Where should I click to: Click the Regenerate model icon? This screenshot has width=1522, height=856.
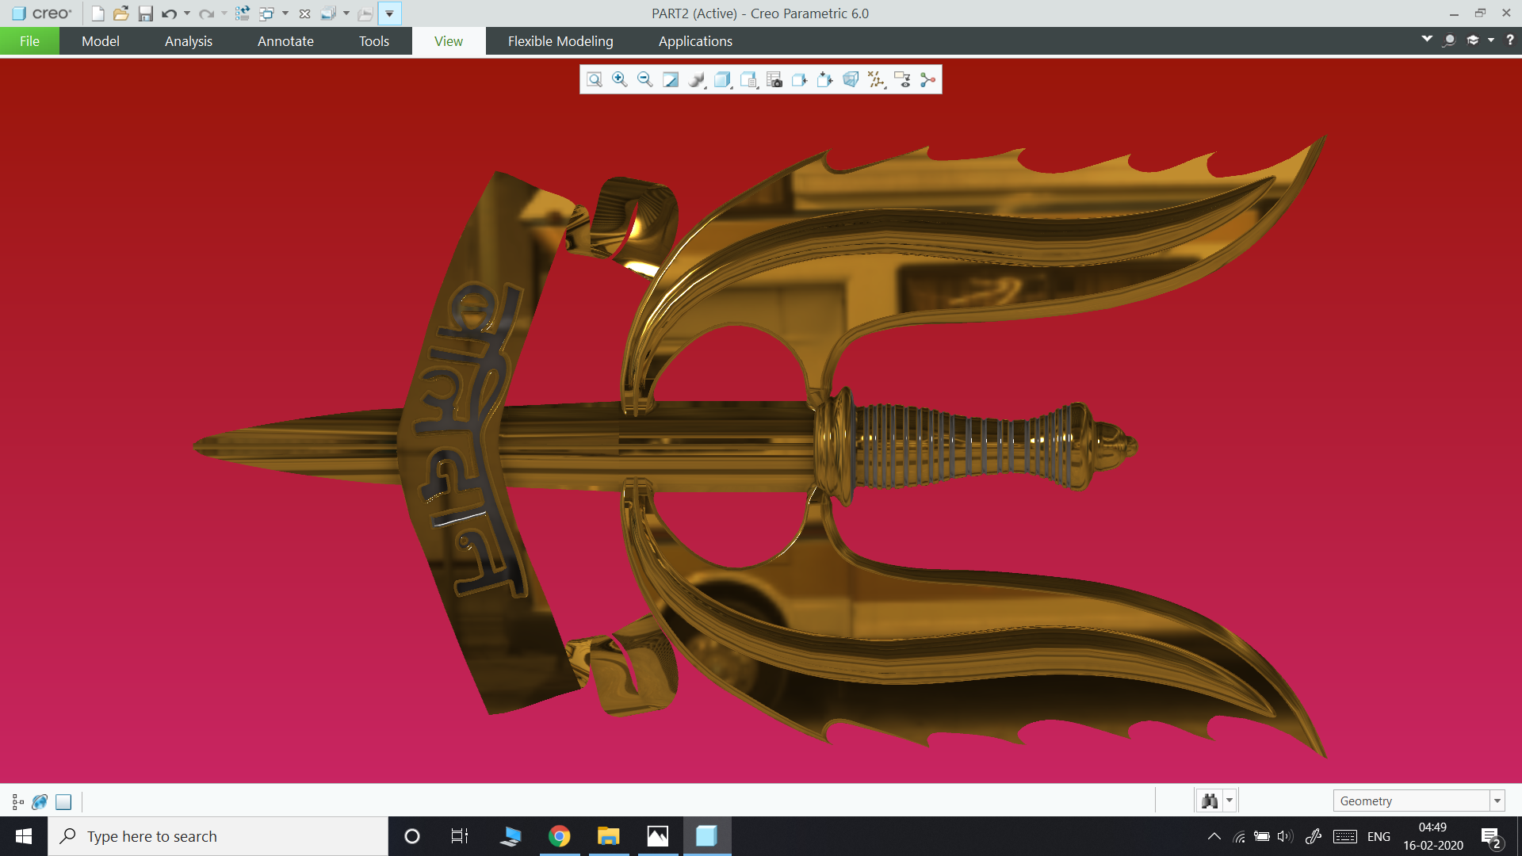click(x=243, y=13)
